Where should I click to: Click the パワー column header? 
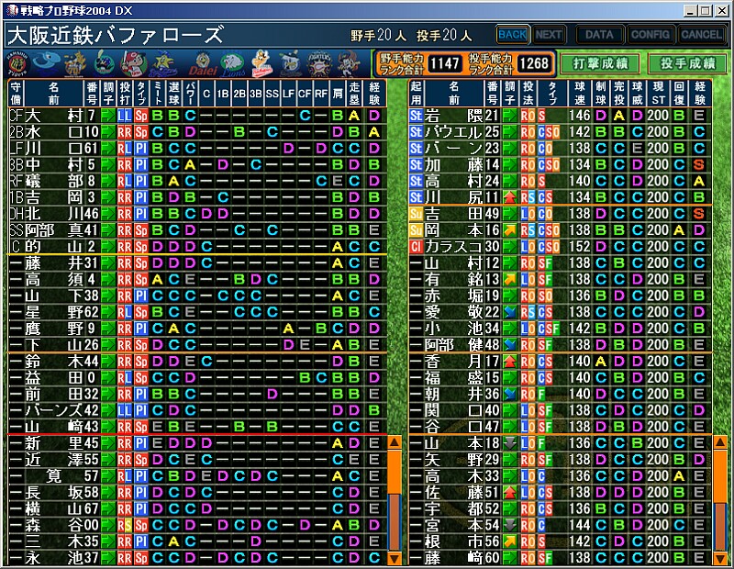(x=190, y=94)
